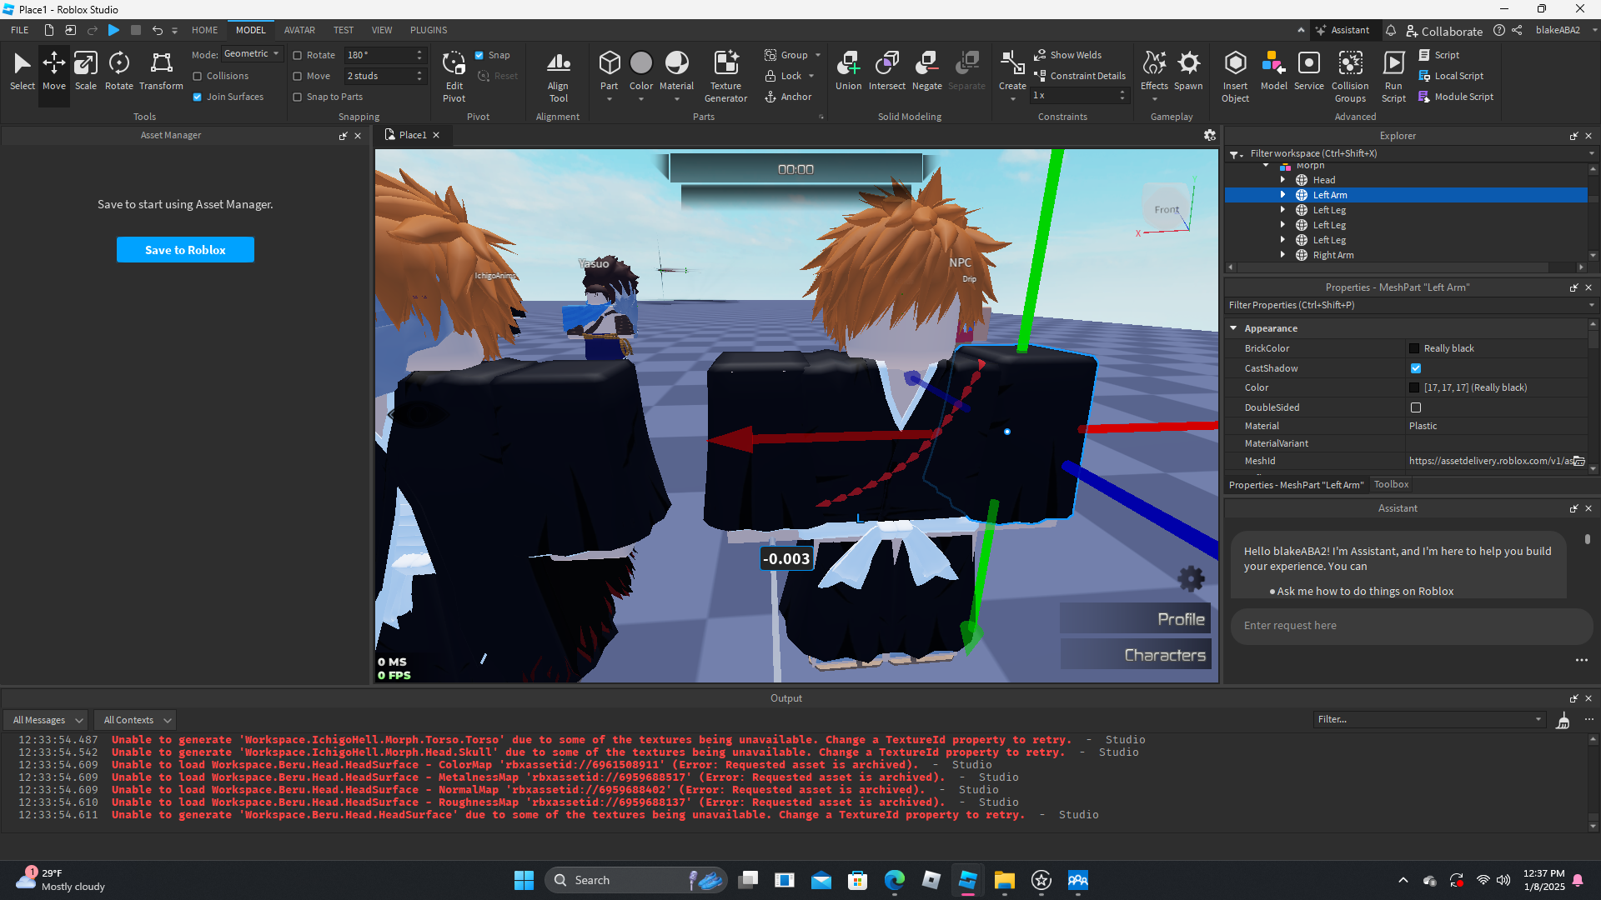Click the BrickColor Really black swatch

tap(1414, 348)
